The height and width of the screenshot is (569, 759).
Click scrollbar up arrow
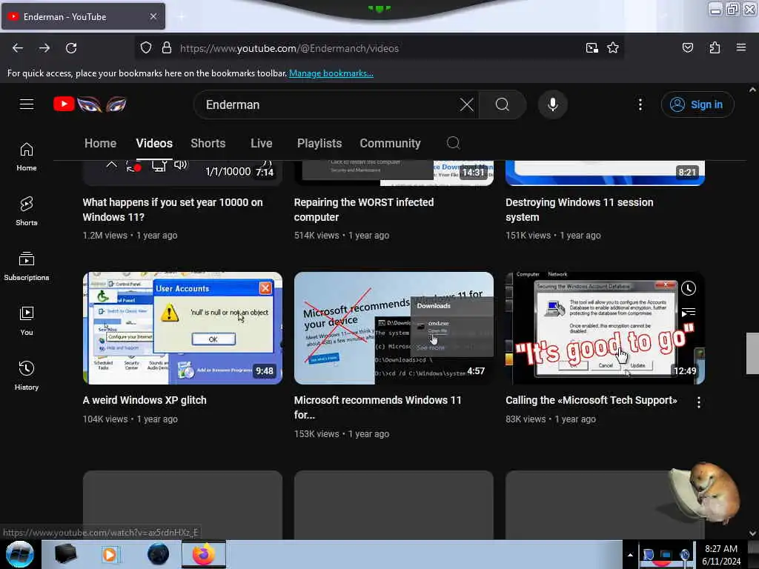(x=752, y=90)
